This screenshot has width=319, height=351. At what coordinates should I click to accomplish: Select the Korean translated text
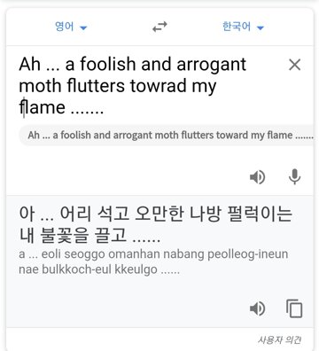click(x=156, y=224)
